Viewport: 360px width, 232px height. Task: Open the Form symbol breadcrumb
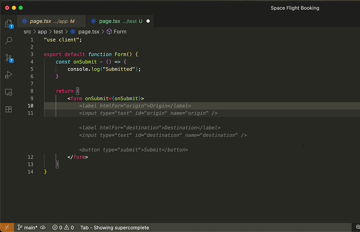click(x=119, y=31)
